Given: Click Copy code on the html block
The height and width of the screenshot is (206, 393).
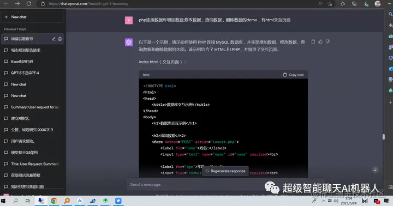Looking at the screenshot, I should point(294,75).
